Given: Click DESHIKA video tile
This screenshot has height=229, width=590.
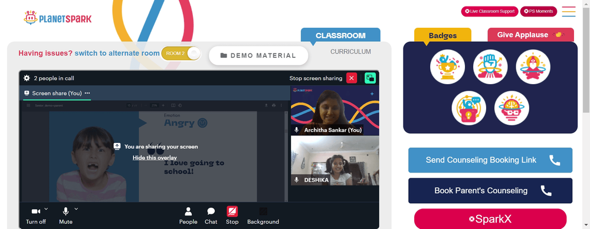Looking at the screenshot, I should [335, 161].
